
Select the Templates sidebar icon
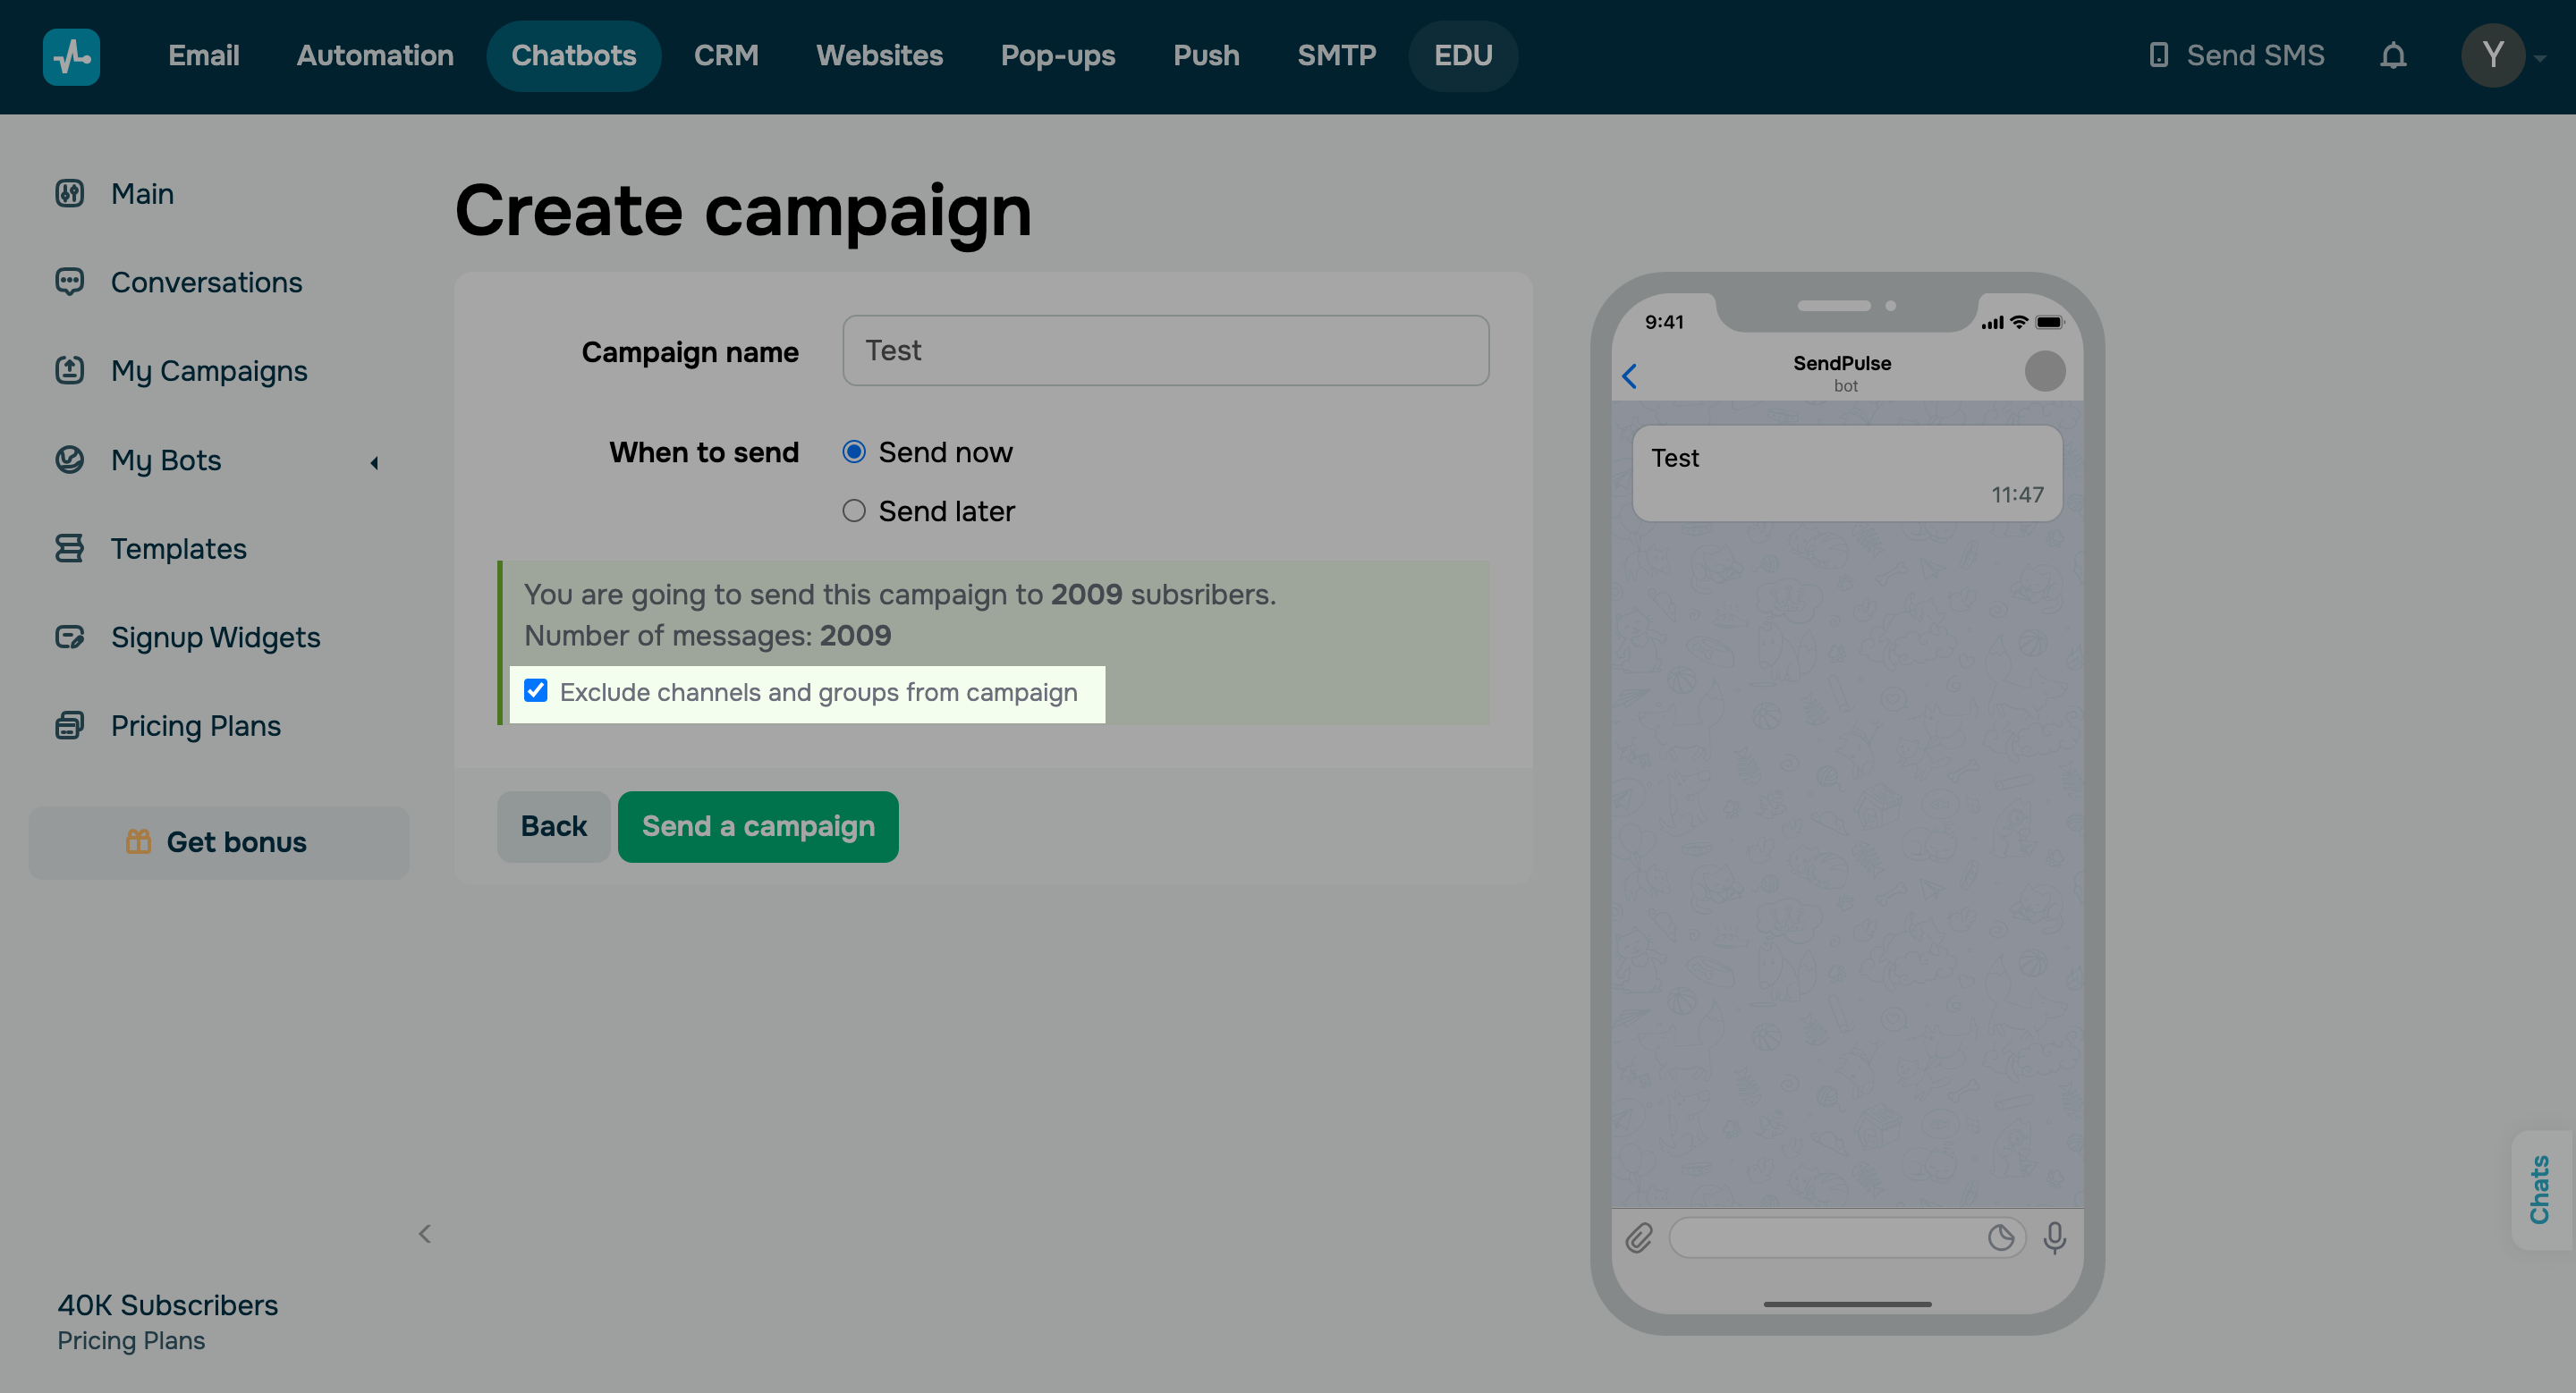pos(69,547)
